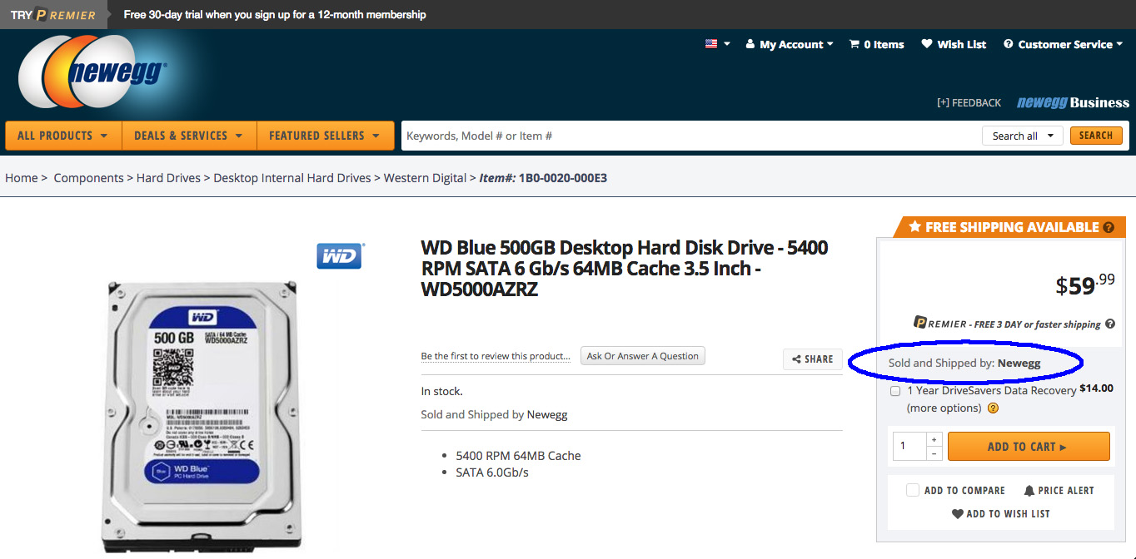Open the Search all category dropdown
1136x559 pixels.
click(x=1023, y=136)
